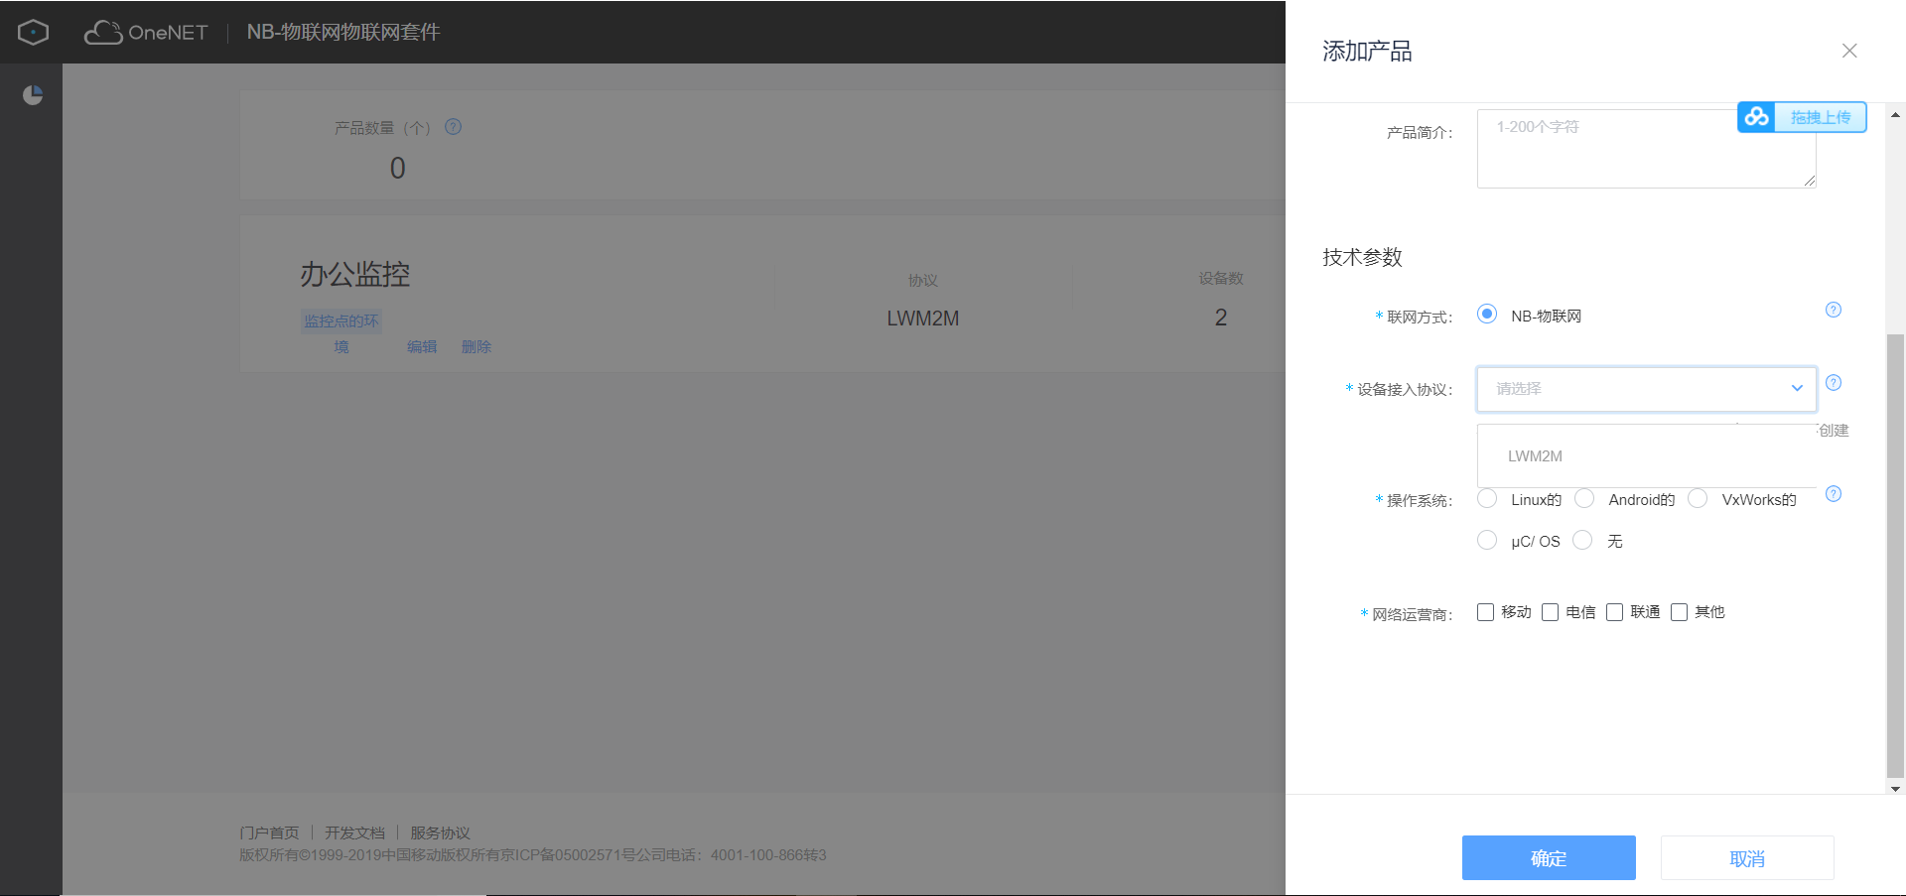
Task: Click the product count value 0
Action: point(397,168)
